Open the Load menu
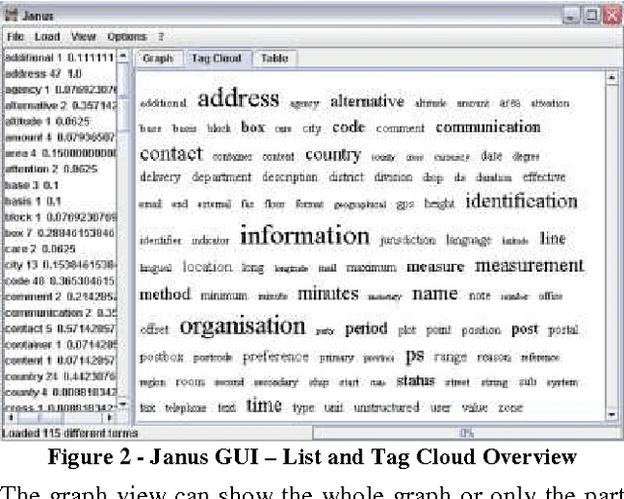The image size is (624, 499). pos(47,36)
